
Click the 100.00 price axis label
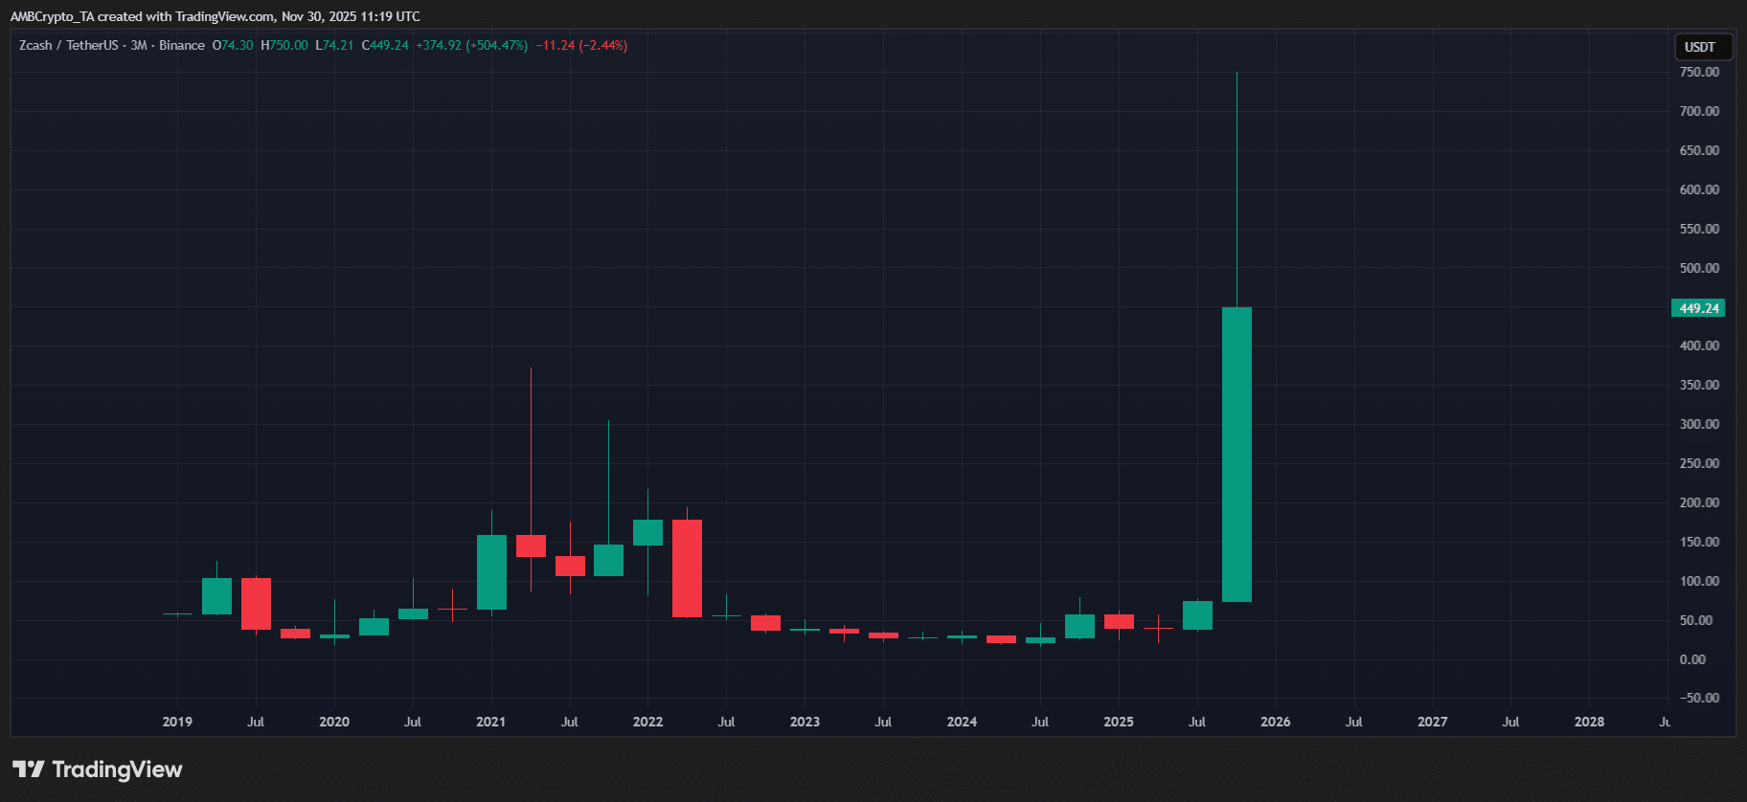click(1699, 581)
